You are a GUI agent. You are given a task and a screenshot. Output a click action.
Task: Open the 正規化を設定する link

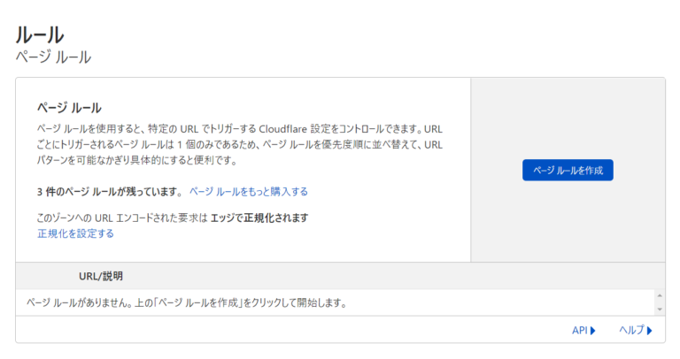coord(75,233)
